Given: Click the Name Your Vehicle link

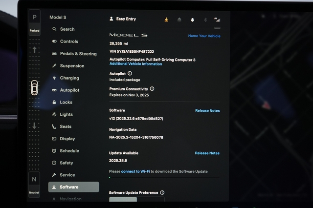Looking at the screenshot, I should click(x=204, y=36).
